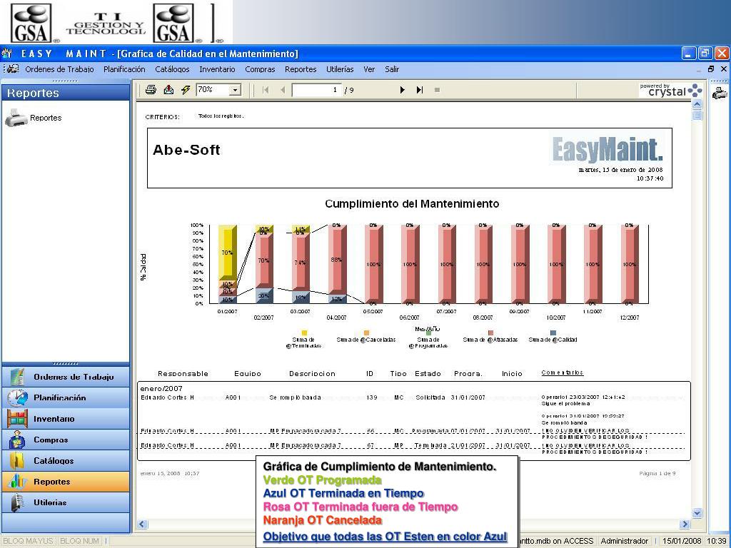Open the Catálogos menu
The height and width of the screenshot is (548, 731).
point(172,69)
